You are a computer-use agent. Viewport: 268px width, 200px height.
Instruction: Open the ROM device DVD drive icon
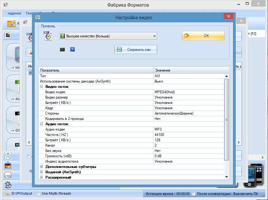(x=8, y=175)
